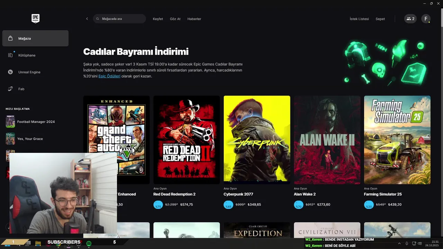Viewport: 443px width, 249px height.
Task: Open the friends list icon showing 2
Action: point(410,19)
